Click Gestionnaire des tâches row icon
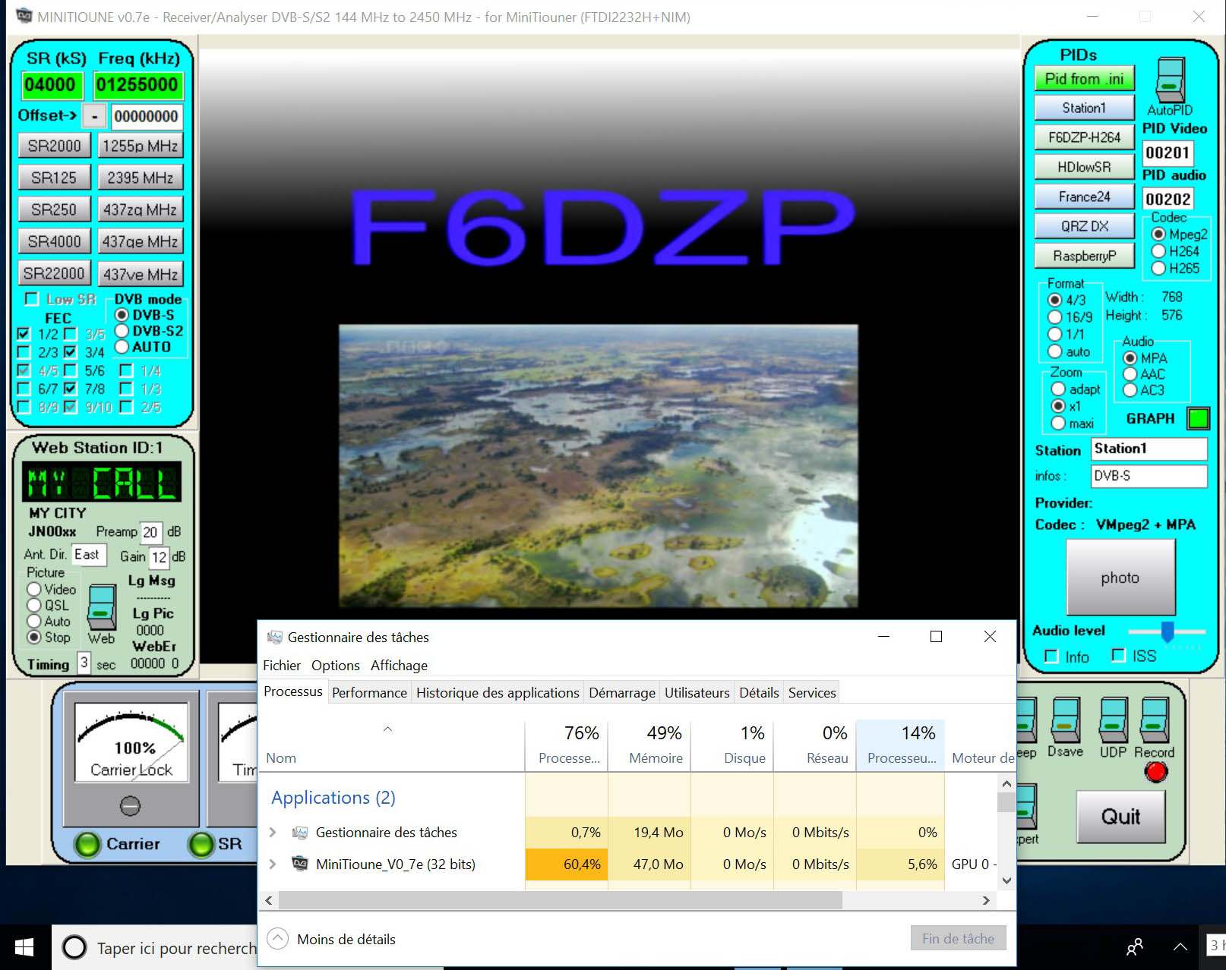Image resolution: width=1226 pixels, height=970 pixels. point(300,833)
